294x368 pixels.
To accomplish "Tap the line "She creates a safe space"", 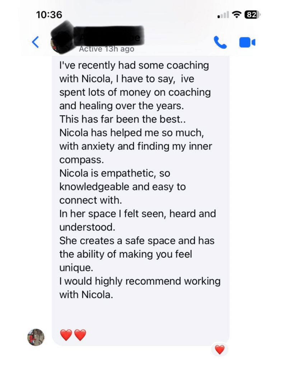I will [137, 240].
